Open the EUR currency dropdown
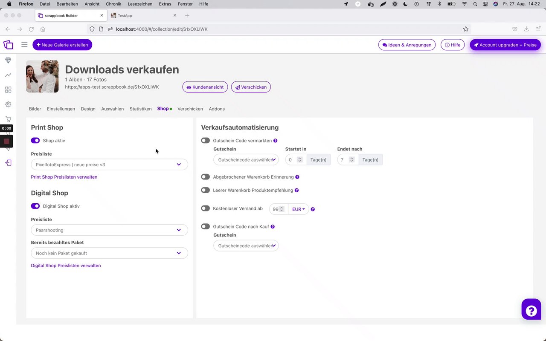Viewport: 546px width, 341px height. [298, 209]
